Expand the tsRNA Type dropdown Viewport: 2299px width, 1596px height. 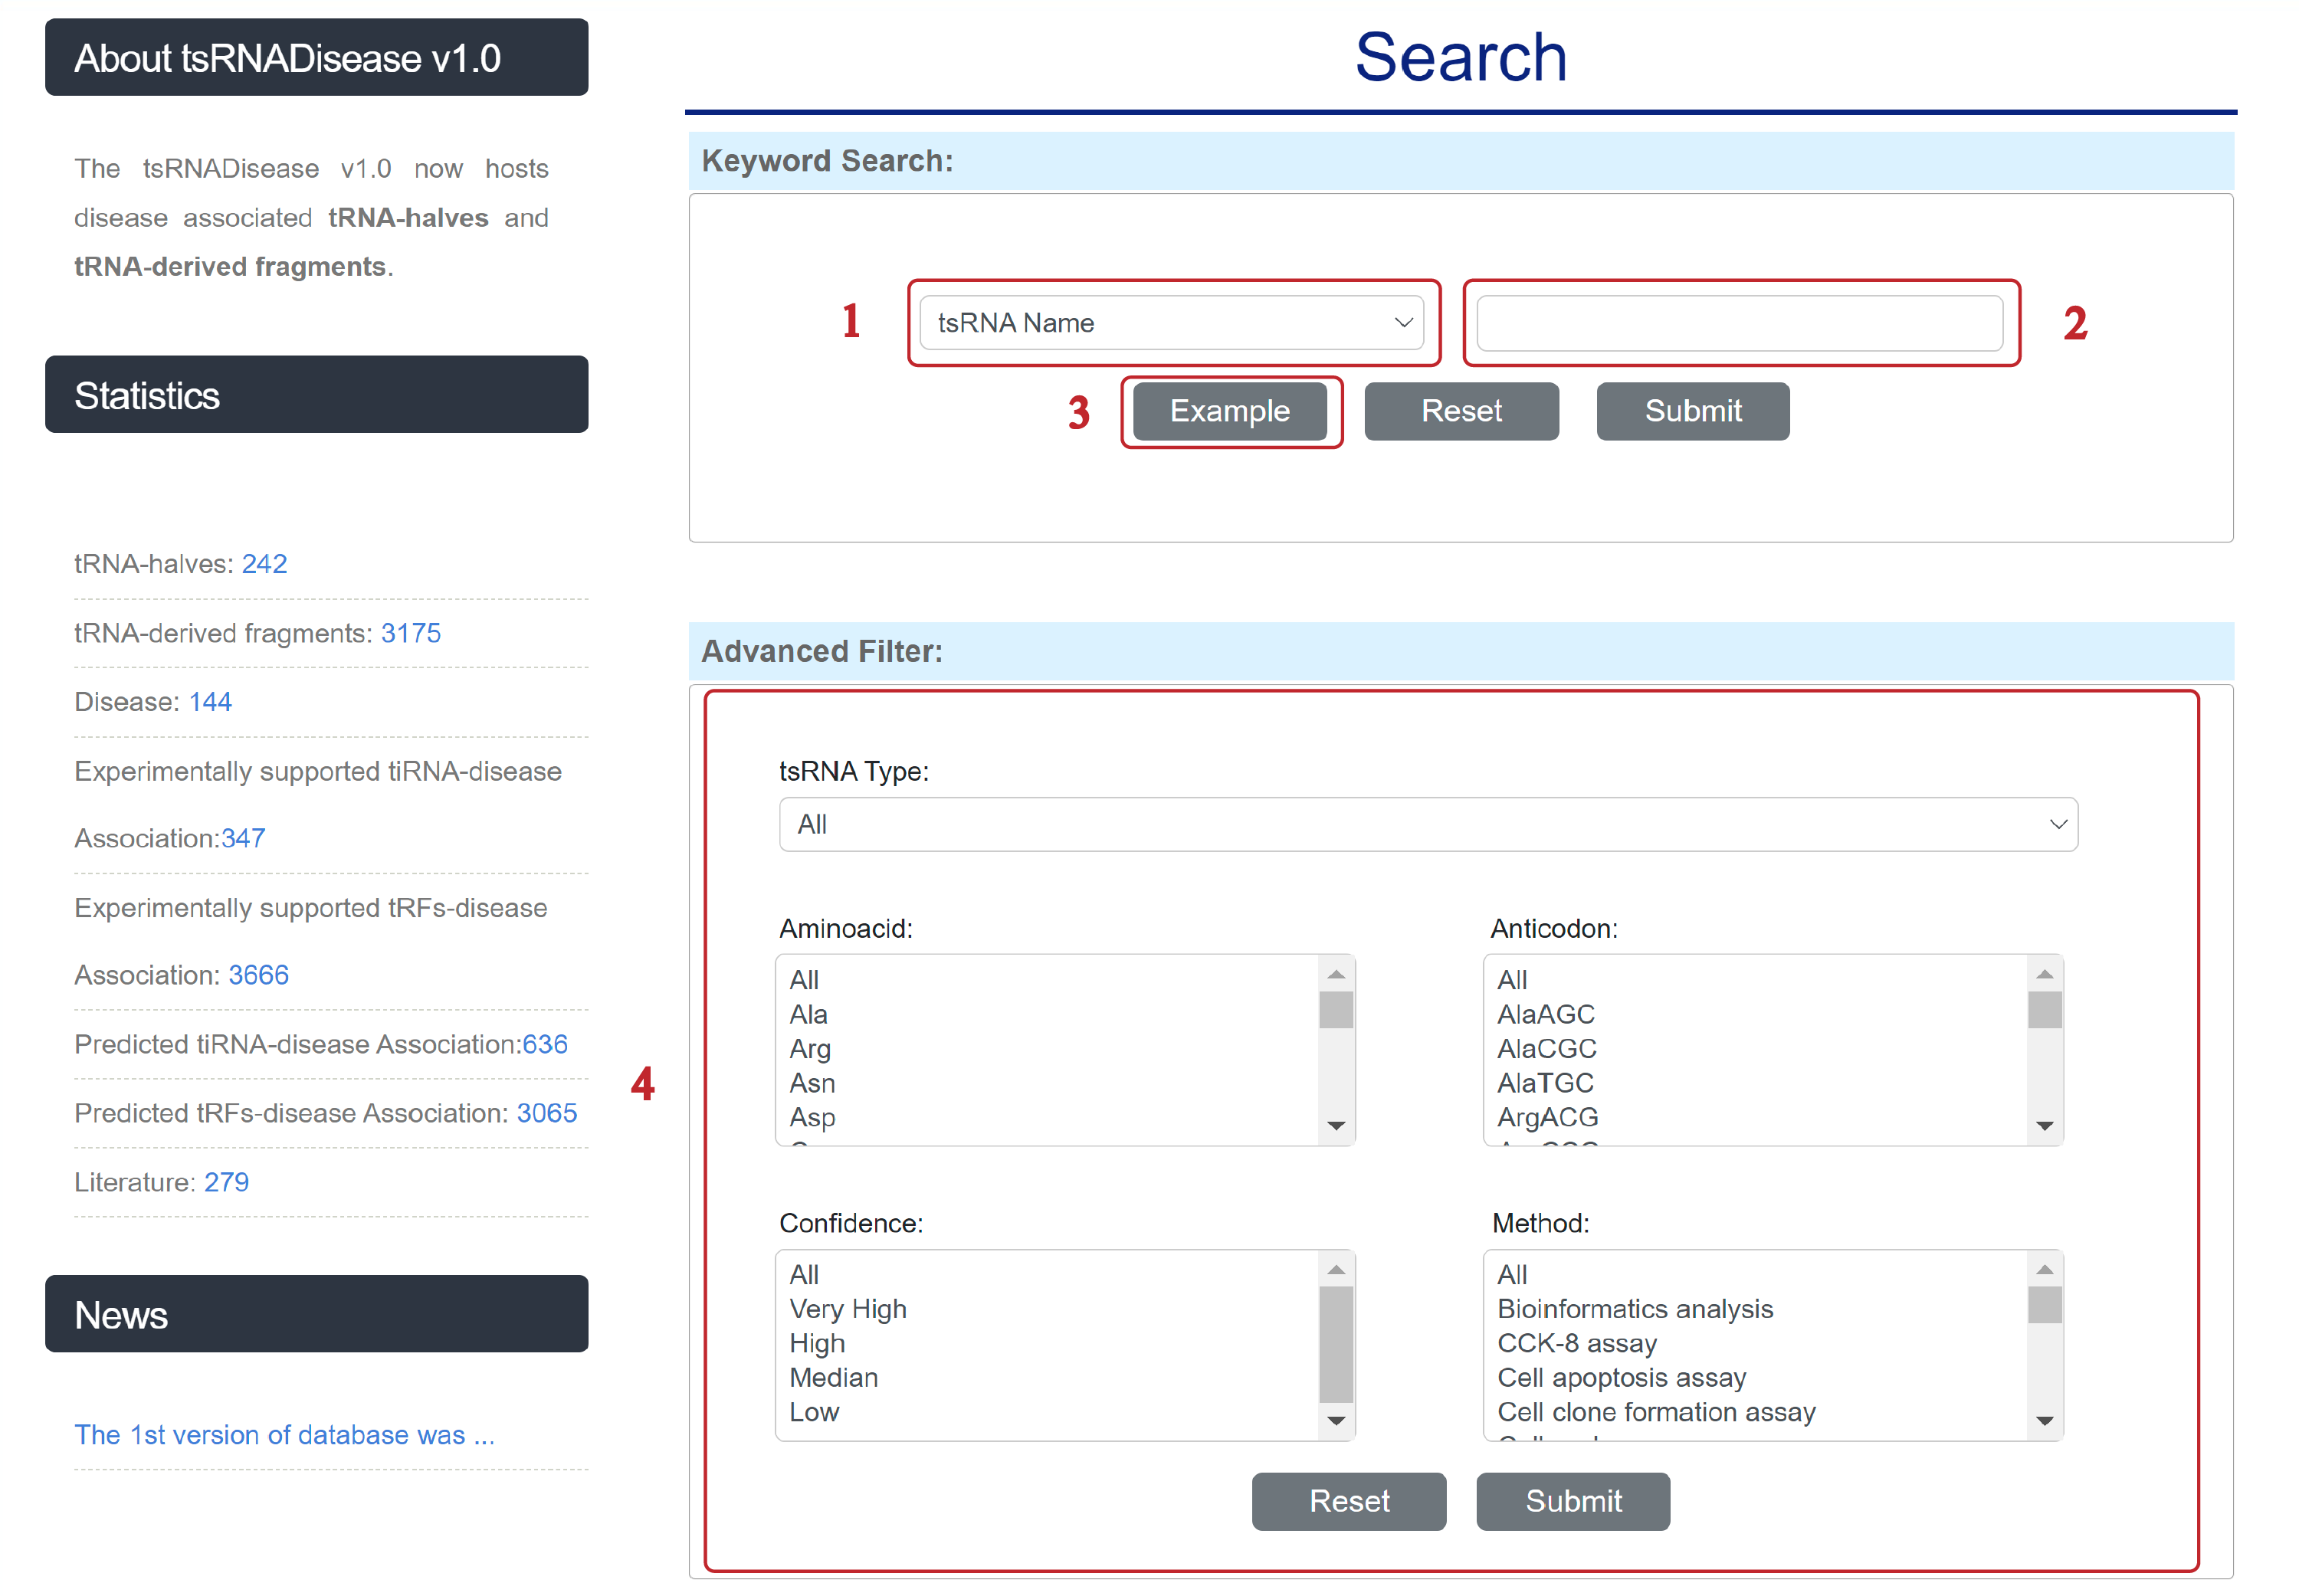(1427, 824)
